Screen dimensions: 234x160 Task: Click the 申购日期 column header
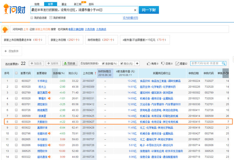(x=193, y=73)
